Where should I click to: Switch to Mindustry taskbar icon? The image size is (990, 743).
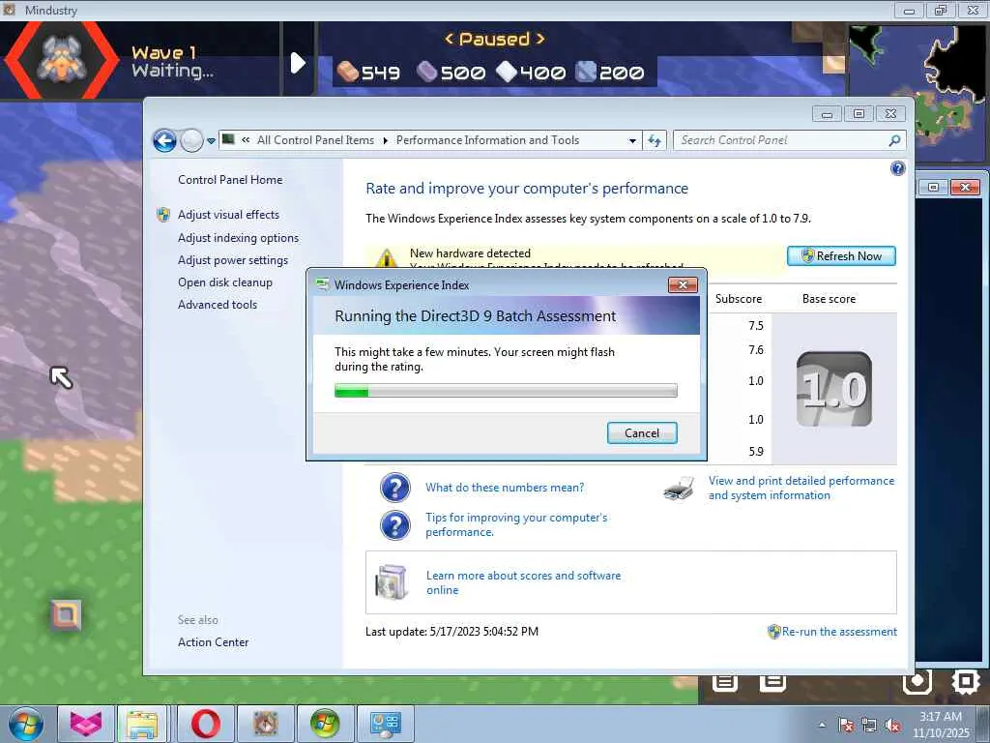[x=266, y=724]
